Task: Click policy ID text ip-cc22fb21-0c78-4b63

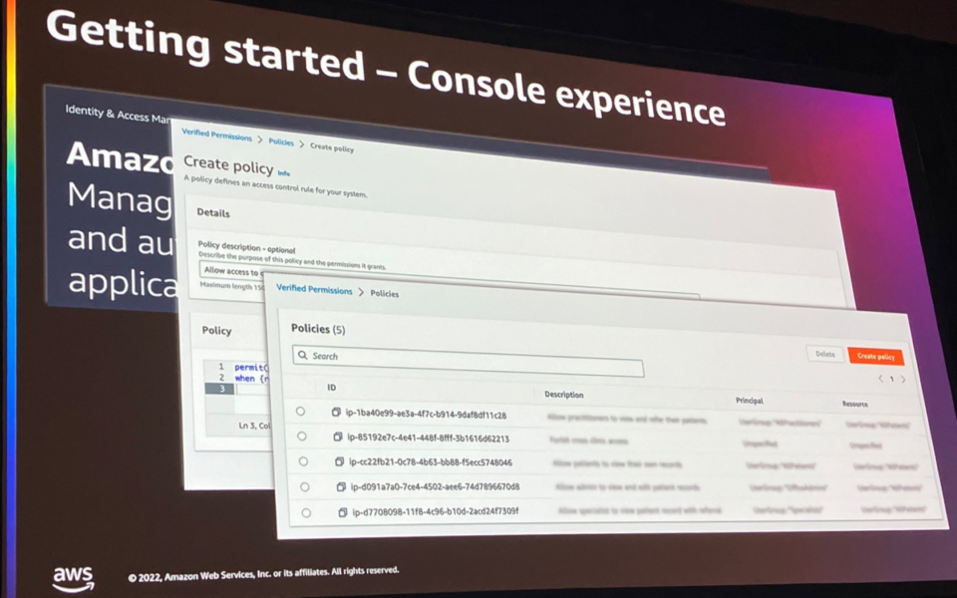Action: [431, 461]
